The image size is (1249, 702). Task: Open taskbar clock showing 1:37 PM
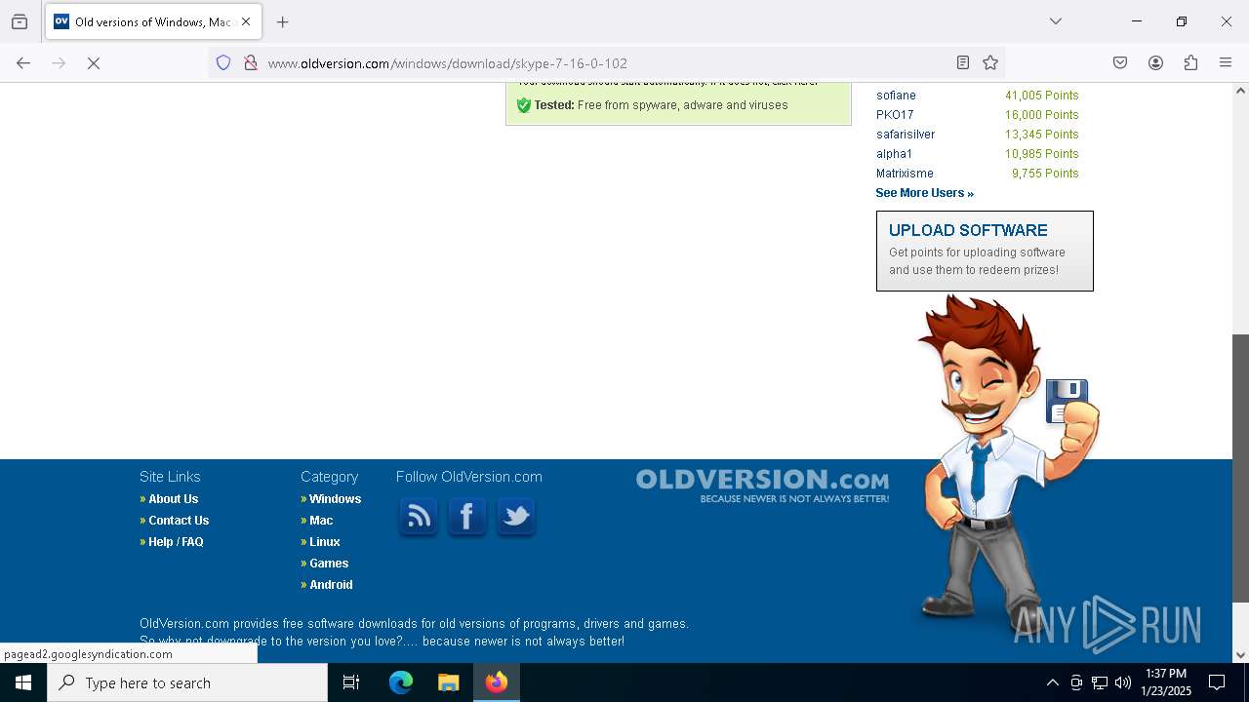(1166, 682)
